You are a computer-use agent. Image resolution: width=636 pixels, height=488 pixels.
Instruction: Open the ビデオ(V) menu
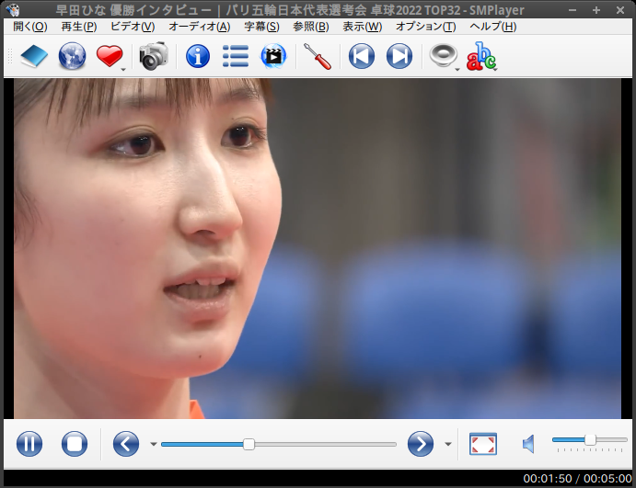(x=133, y=27)
